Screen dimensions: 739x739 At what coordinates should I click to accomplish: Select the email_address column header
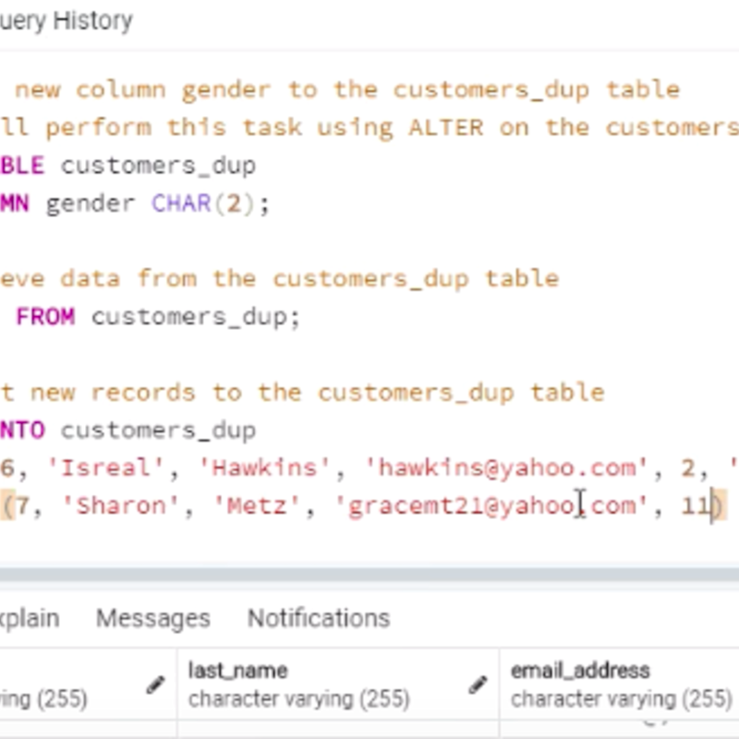point(621,684)
